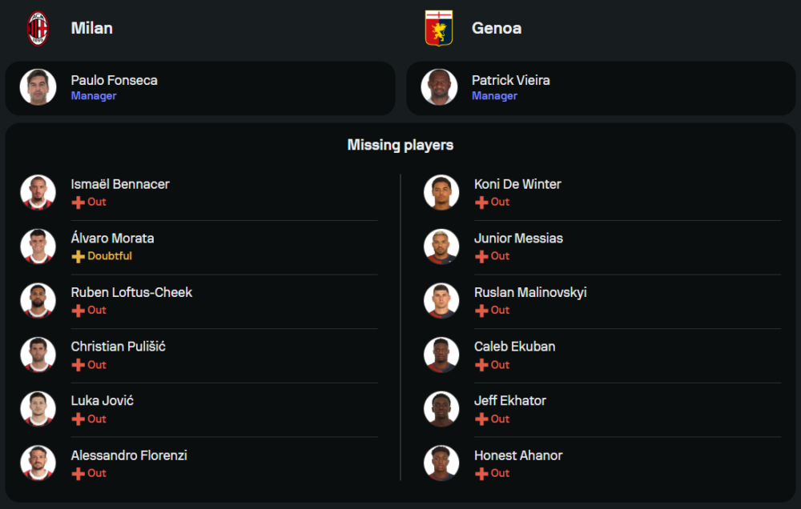
Task: Click the Out status icon for Honest Ahanor
Action: click(x=481, y=474)
